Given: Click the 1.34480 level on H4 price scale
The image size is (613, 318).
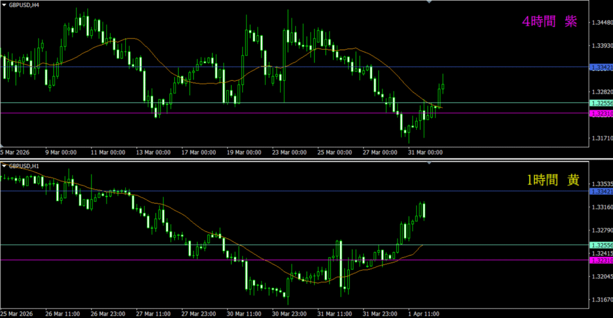Looking at the screenshot, I should click(x=601, y=23).
